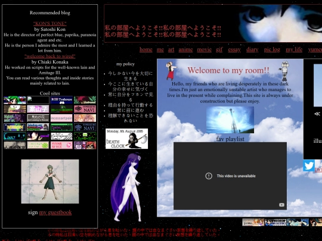Click the red-haired character with leaves badge
The image size is (322, 241).
pyautogui.click(x=85, y=100)
